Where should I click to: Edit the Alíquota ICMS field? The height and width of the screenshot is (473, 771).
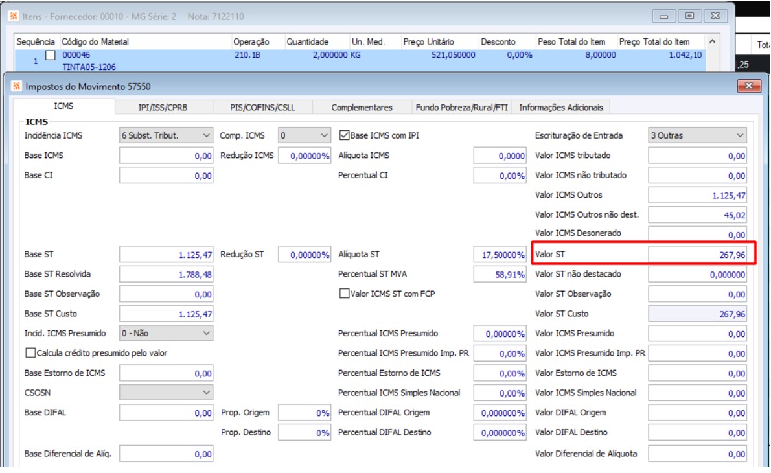pos(500,156)
